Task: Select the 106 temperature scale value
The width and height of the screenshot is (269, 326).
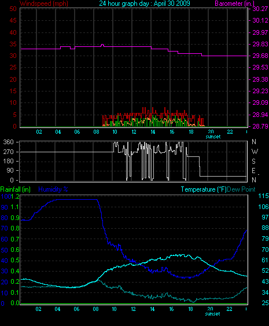Action: pyautogui.click(x=263, y=207)
